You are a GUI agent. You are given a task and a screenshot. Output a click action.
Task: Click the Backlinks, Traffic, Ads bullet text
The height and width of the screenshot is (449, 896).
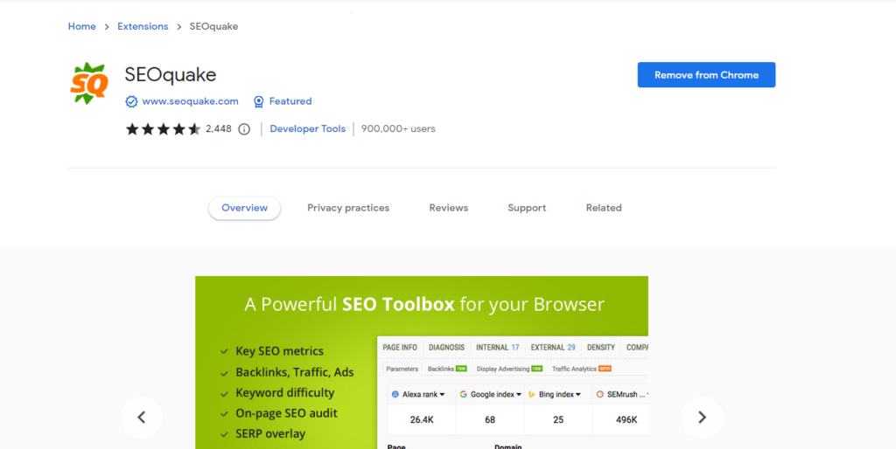295,372
